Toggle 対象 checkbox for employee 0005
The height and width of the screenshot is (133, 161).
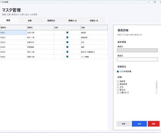67,52
